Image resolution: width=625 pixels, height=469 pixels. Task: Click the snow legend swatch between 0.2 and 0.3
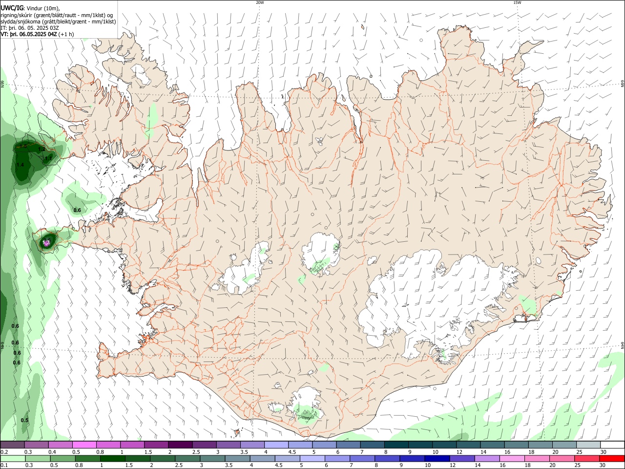[13, 445]
